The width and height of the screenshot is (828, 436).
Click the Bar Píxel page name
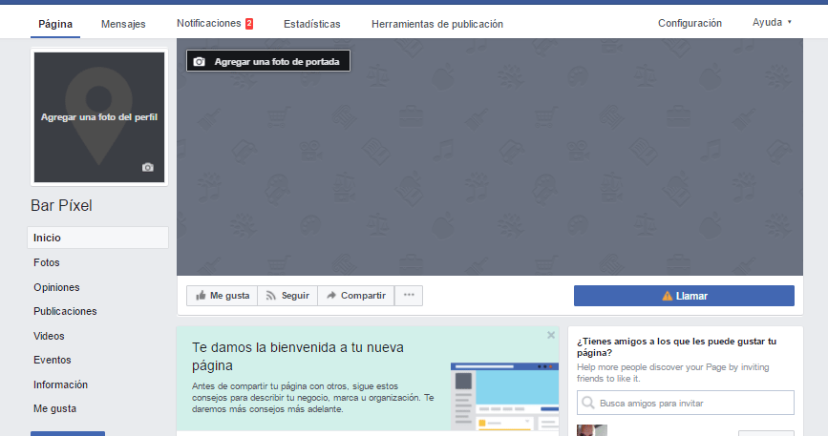click(61, 205)
